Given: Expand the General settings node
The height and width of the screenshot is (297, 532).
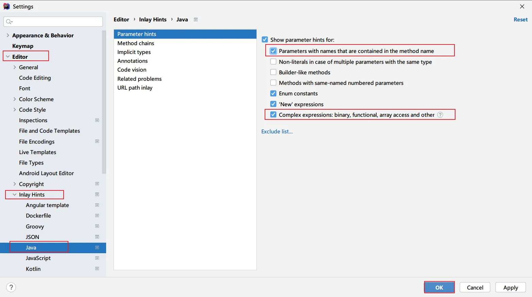Looking at the screenshot, I should (15, 67).
